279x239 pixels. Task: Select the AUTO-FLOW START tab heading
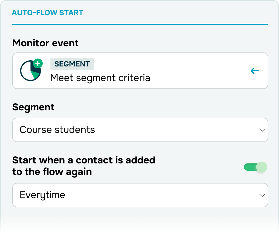48,13
